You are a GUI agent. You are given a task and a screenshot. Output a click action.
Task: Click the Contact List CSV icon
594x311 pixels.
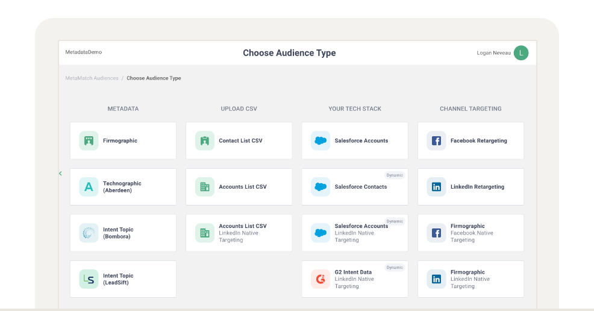coord(205,140)
